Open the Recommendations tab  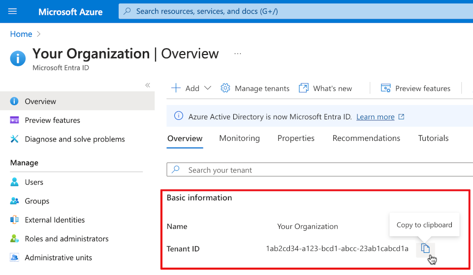[x=366, y=138]
